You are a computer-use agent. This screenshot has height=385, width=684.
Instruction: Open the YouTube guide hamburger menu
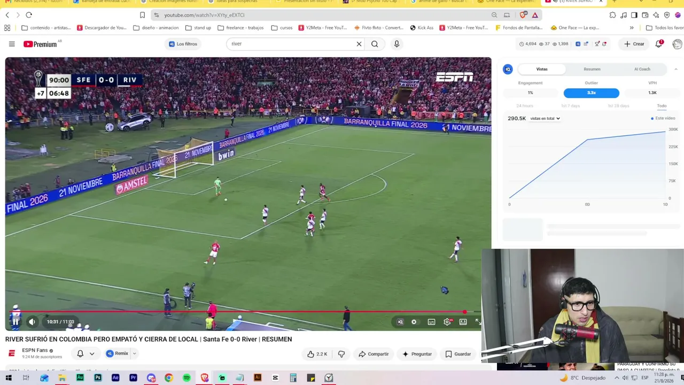(12, 44)
